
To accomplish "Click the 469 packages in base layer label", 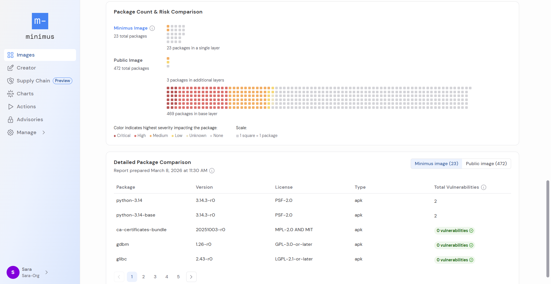I will coord(192,114).
